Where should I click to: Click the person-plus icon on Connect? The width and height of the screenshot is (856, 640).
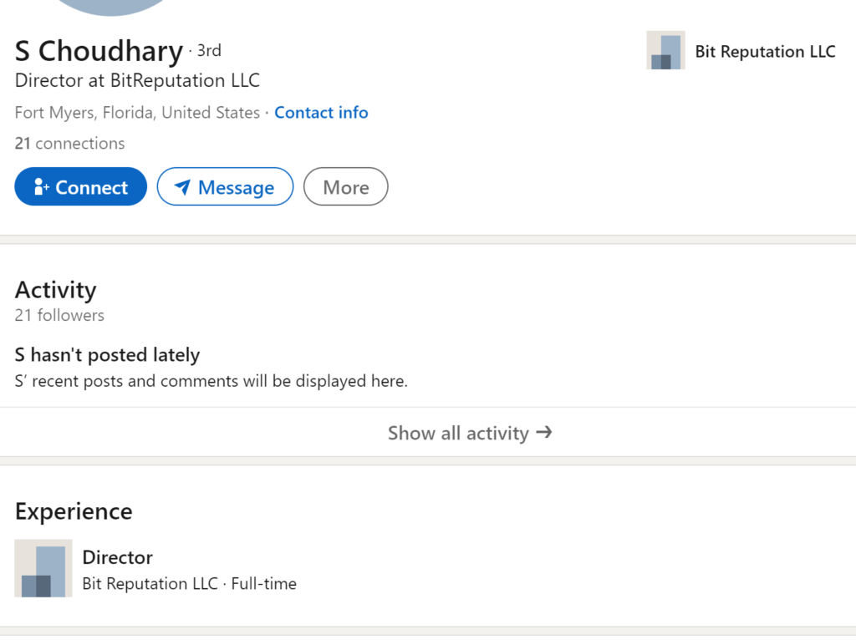(42, 187)
